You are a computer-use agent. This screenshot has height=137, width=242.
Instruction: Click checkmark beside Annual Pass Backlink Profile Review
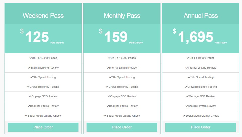pos(186,106)
